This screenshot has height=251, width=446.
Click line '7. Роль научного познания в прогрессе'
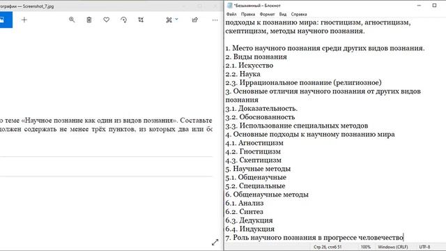click(314, 237)
